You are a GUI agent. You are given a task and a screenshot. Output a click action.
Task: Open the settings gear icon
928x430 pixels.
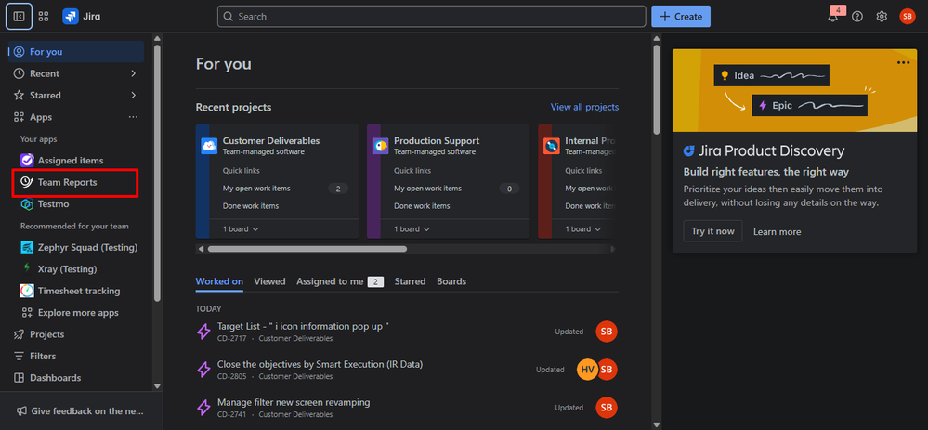tap(882, 17)
